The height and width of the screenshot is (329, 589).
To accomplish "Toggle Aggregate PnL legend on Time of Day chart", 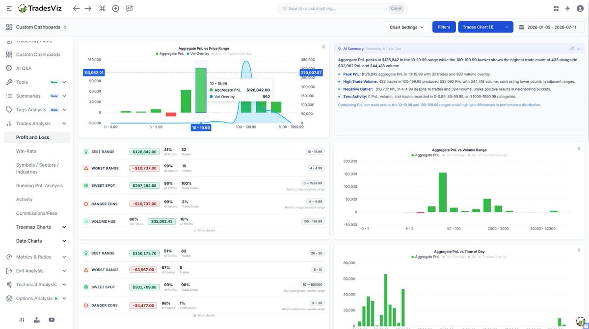I will point(427,256).
